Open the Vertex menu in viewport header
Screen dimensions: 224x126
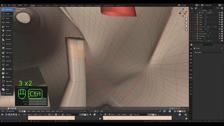point(48,111)
